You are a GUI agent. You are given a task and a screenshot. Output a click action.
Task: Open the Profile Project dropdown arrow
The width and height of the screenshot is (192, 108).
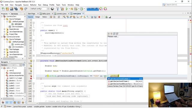tap(84, 9)
